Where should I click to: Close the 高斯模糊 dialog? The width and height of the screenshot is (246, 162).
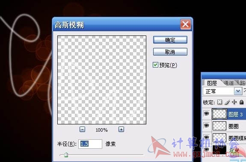[185, 24]
